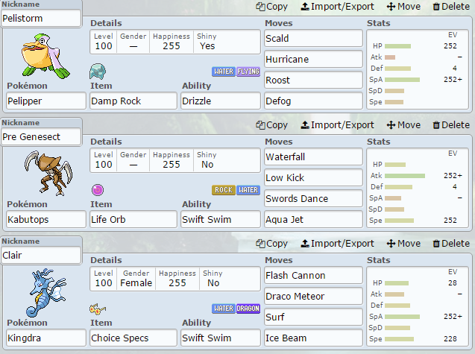
Task: Click Kingdra's Dragon type badge
Action: (x=248, y=309)
